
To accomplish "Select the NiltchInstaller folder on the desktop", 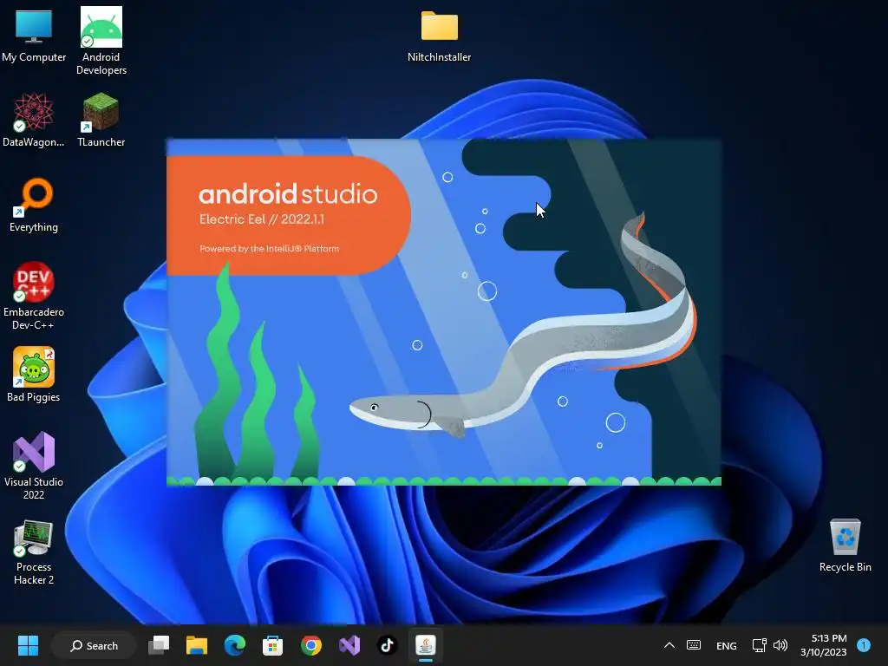I will (x=440, y=36).
